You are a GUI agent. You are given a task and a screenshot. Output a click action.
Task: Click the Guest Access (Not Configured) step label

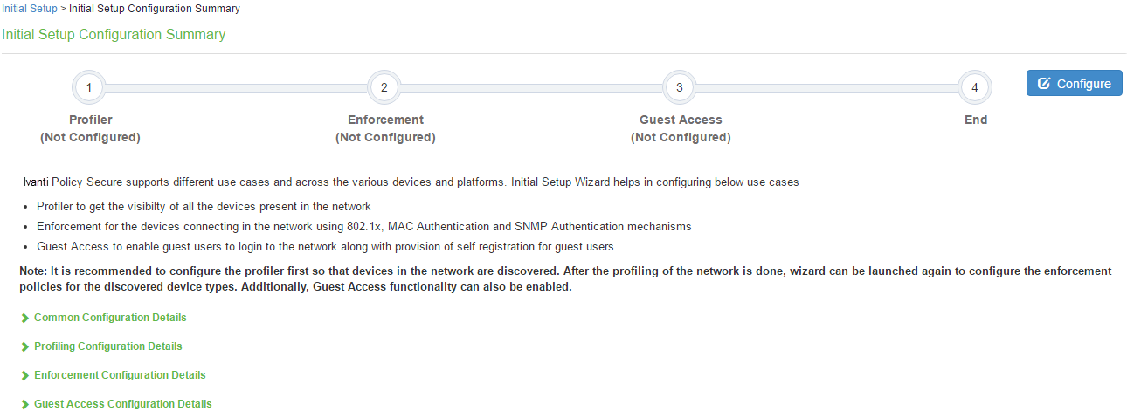(x=681, y=128)
